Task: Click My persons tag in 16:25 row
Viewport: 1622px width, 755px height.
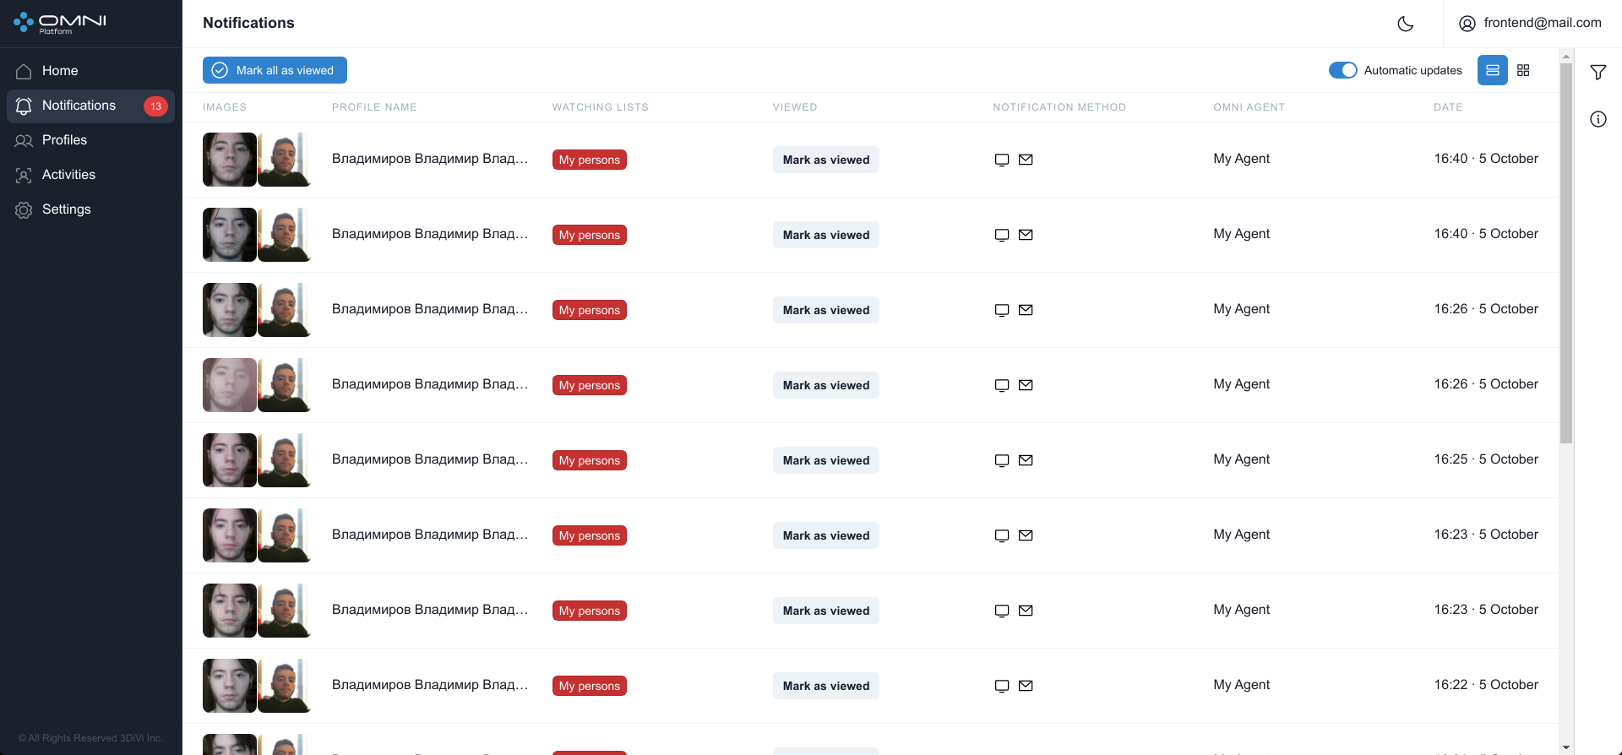Action: (590, 460)
